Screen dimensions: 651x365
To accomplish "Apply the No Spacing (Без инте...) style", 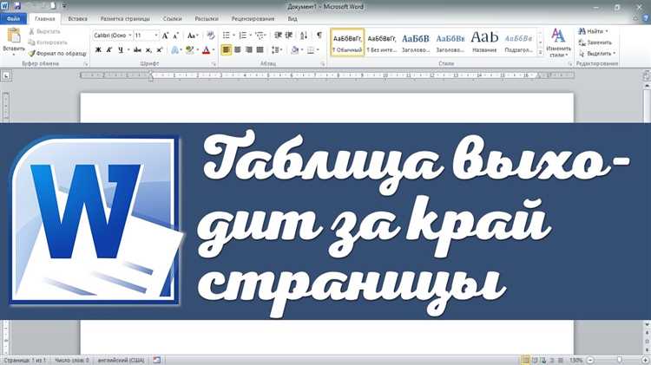I will (x=382, y=42).
